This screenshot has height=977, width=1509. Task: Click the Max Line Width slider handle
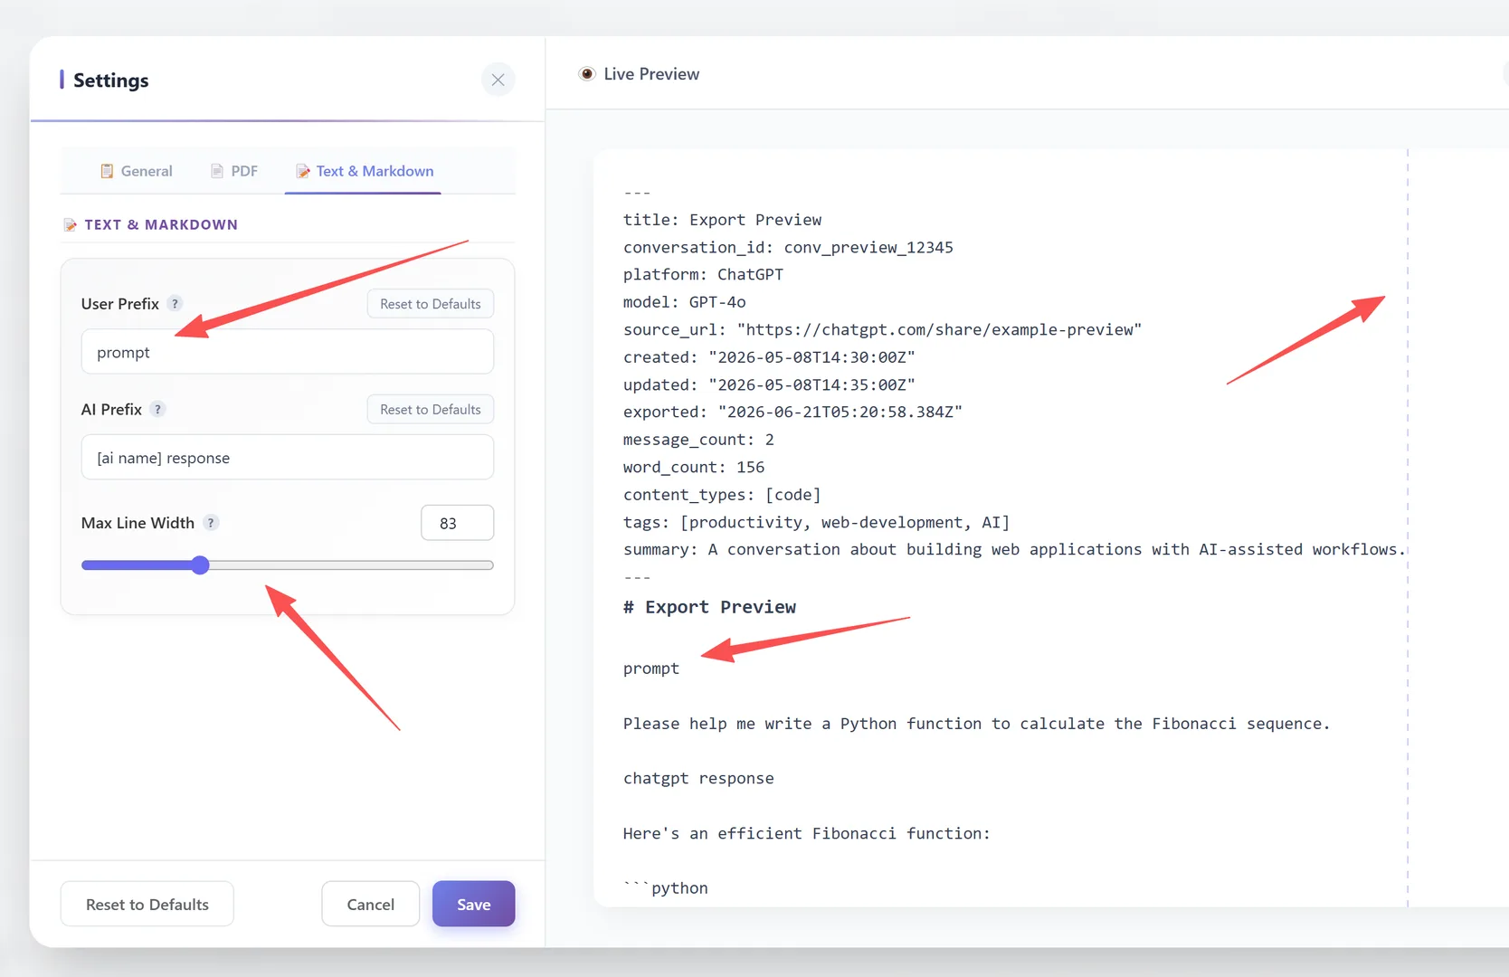201,565
